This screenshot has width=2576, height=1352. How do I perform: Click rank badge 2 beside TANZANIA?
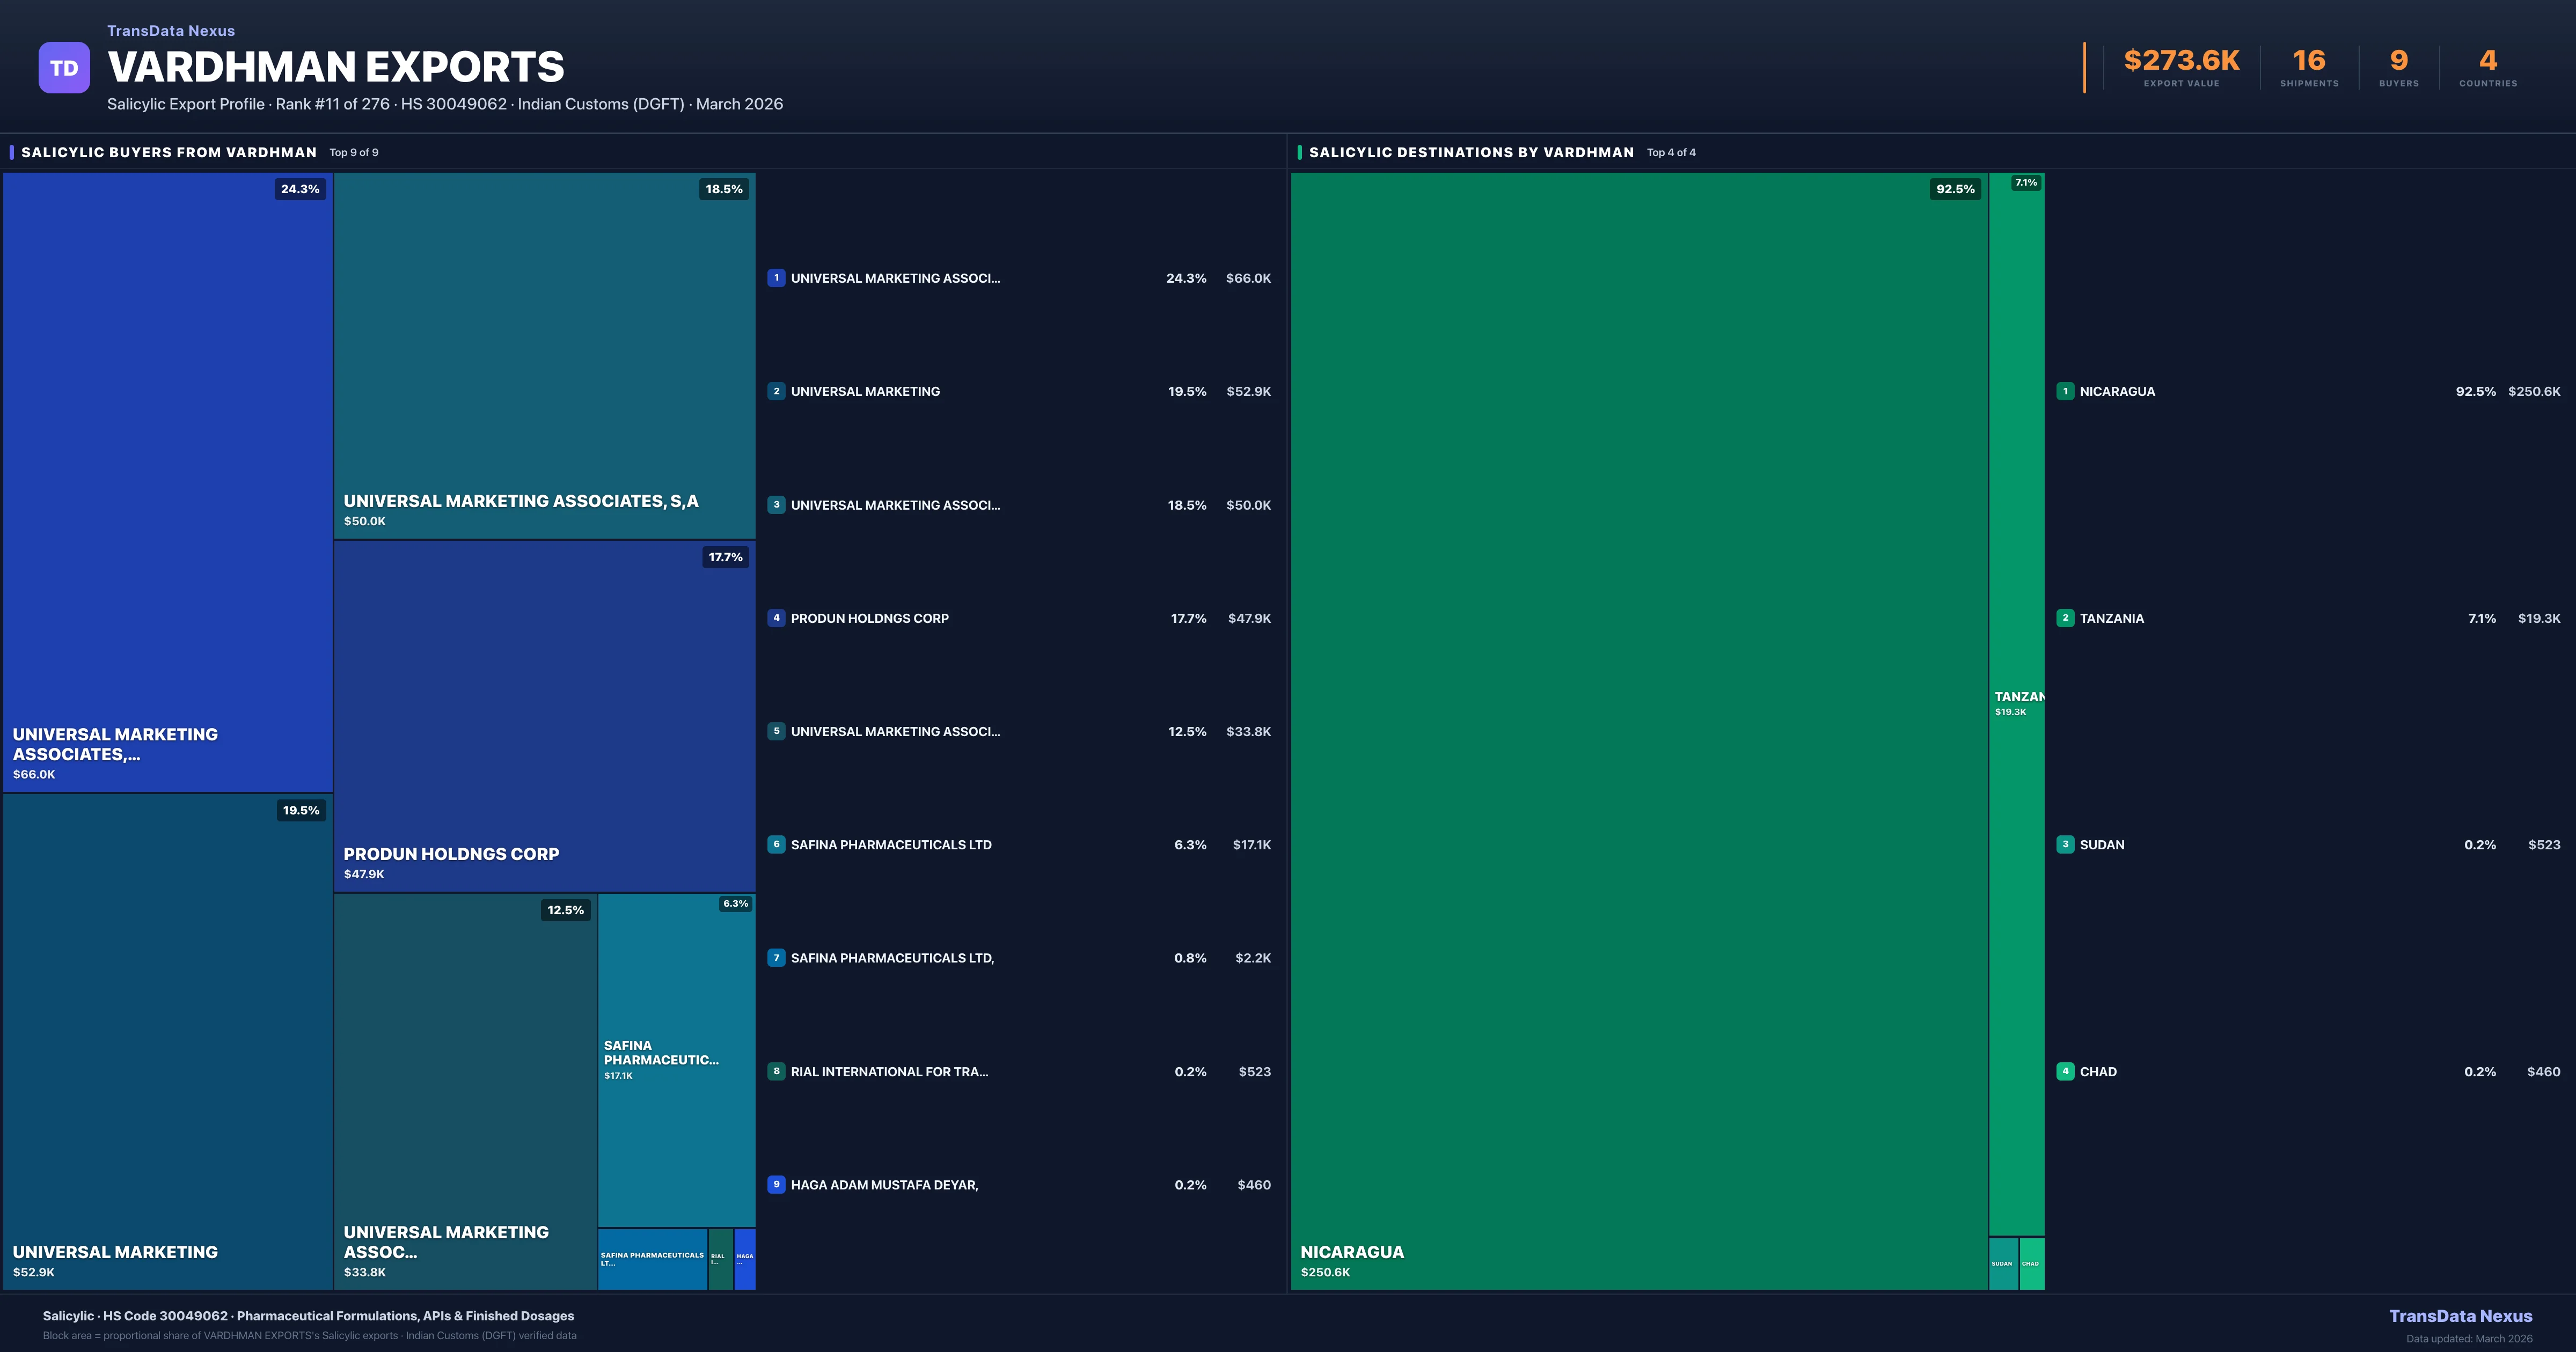2065,618
